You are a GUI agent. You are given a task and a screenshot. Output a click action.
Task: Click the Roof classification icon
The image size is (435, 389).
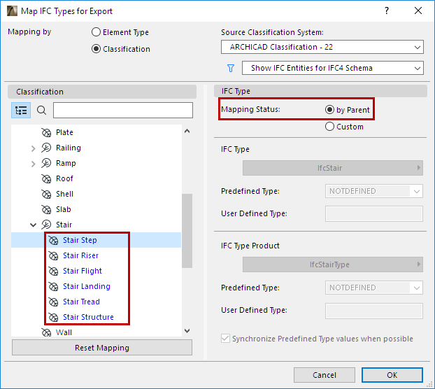point(46,178)
